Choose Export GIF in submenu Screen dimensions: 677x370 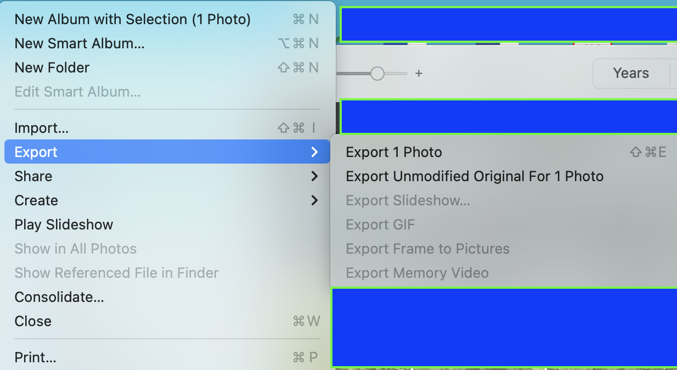click(x=380, y=225)
